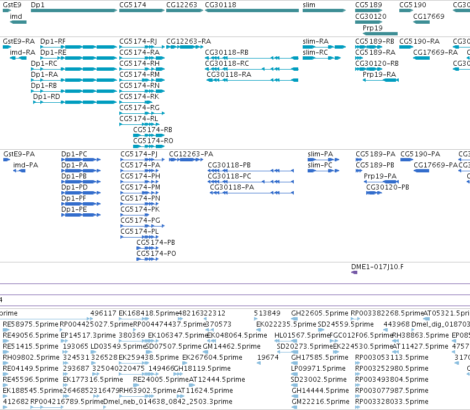The height and width of the screenshot is (410, 470).
Task: Select the GM22216.5prime EST label
Action: coord(320,401)
